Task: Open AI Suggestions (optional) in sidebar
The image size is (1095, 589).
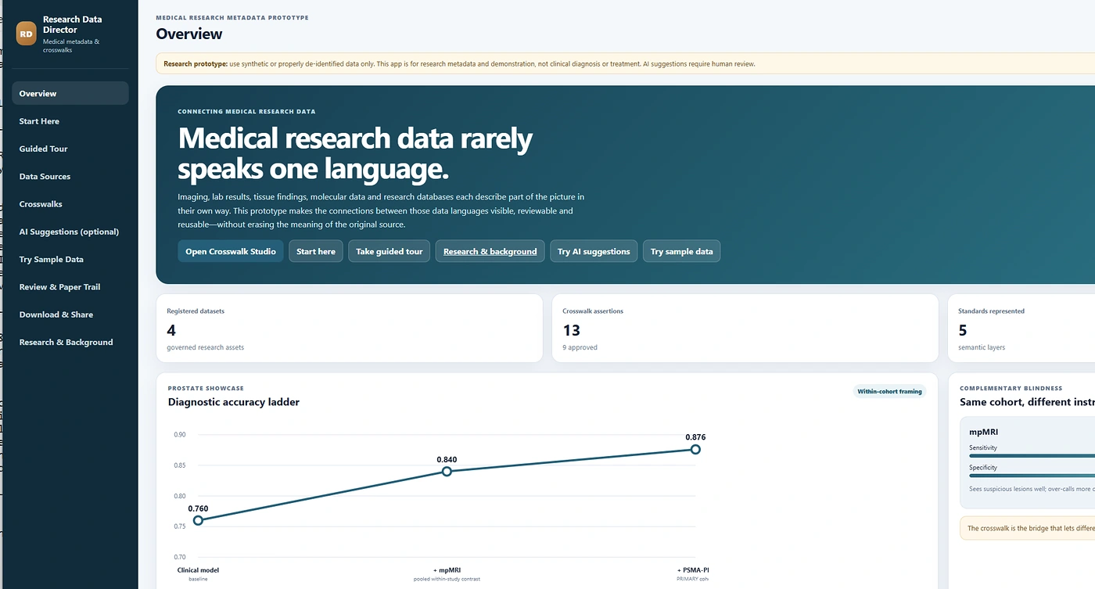Action: (70, 232)
